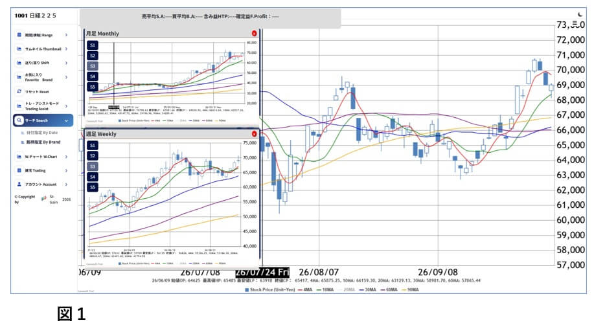Click S3 button in Monthly panel
This screenshot has height=327, width=594.
93,66
